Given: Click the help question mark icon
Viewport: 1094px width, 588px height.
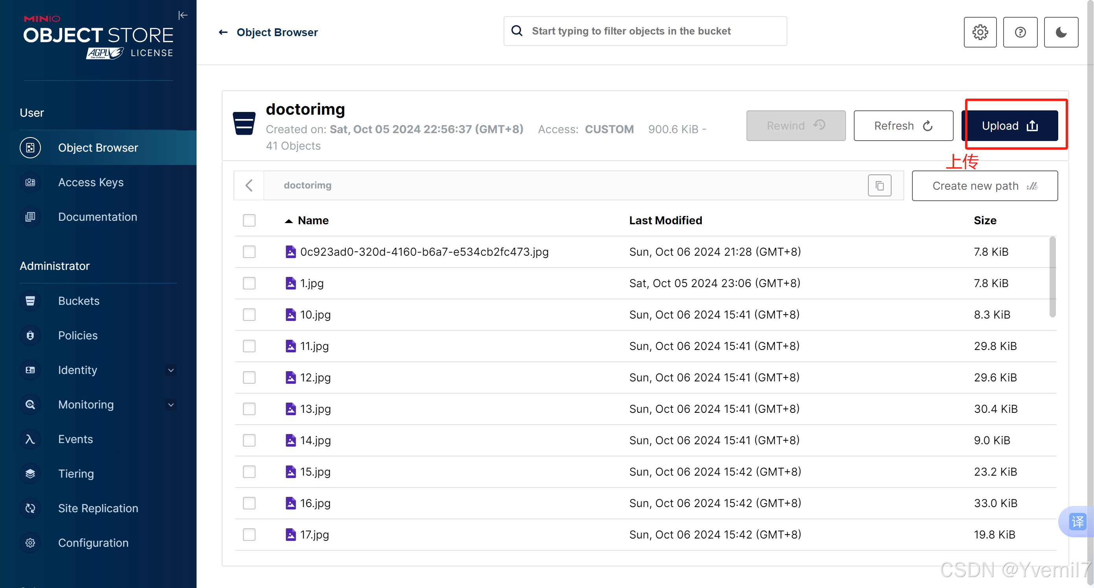Looking at the screenshot, I should (x=1020, y=32).
